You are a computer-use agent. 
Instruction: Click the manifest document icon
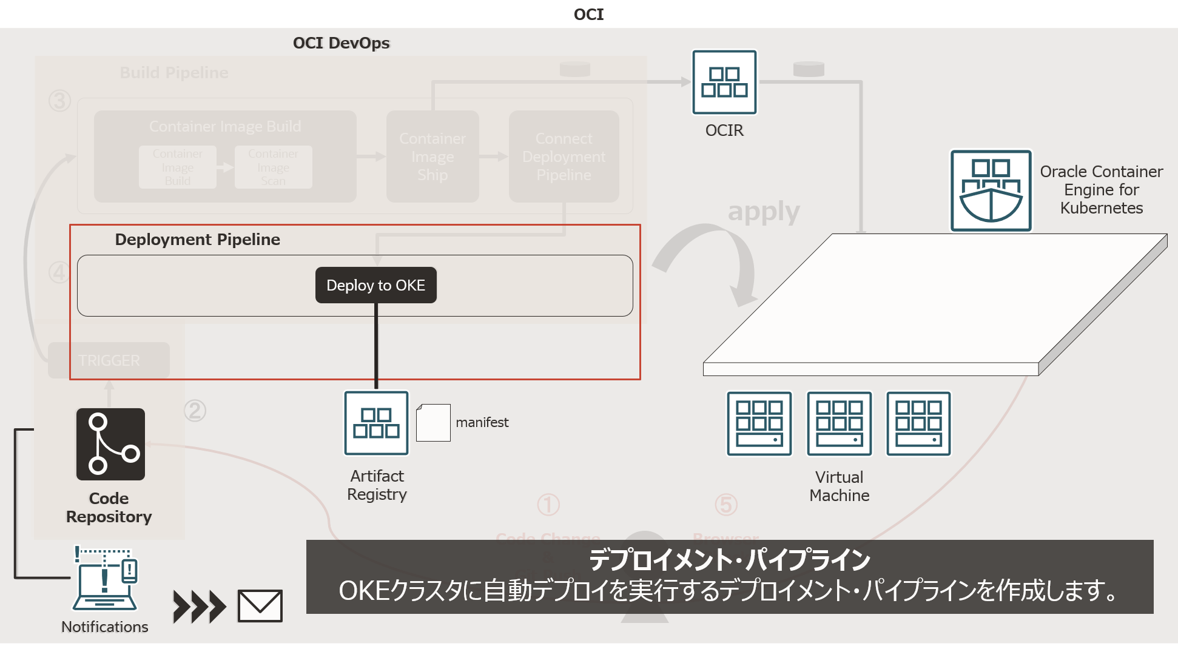(433, 423)
